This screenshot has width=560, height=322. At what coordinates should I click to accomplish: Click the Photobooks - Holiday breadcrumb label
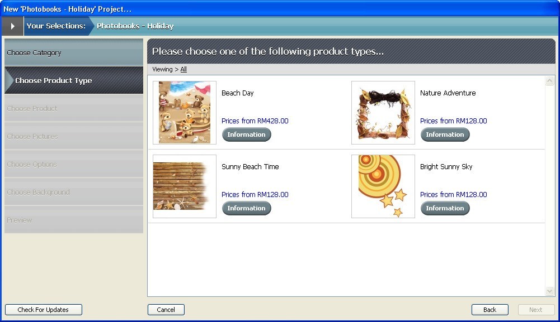click(135, 26)
